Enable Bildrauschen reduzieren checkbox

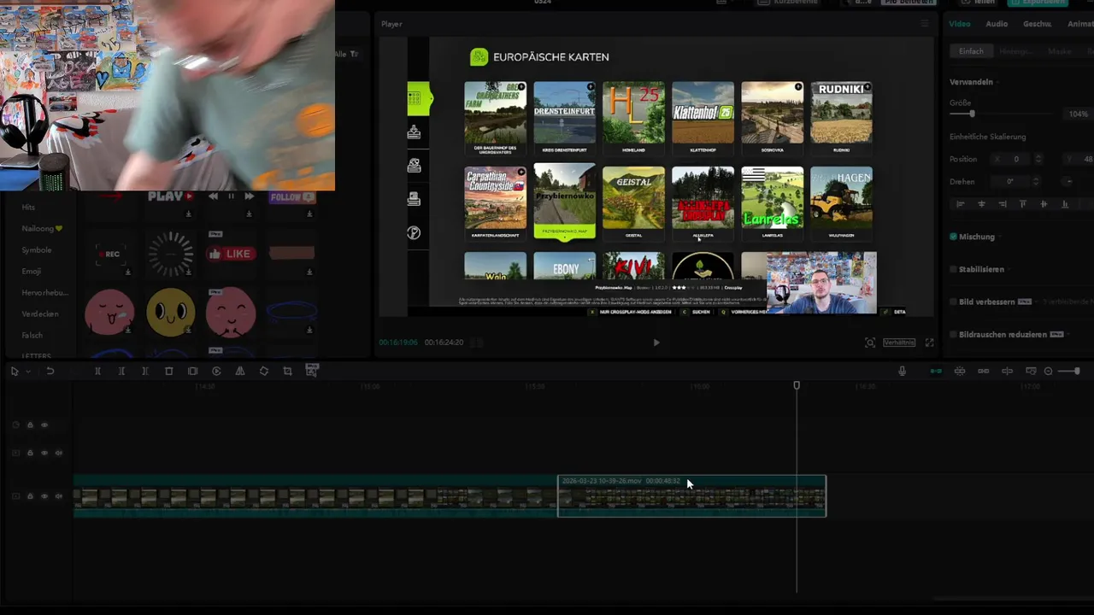pos(953,335)
